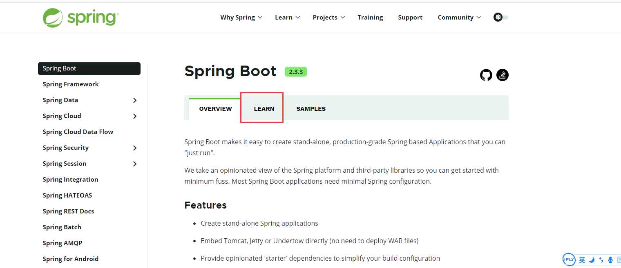This screenshot has height=268, width=621.
Task: Open Spring AMQP project link
Action: tap(63, 243)
